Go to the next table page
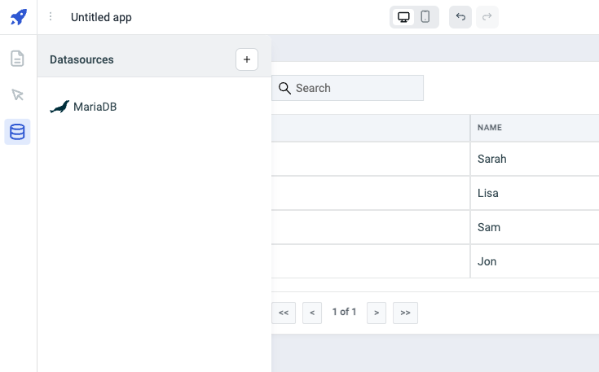The width and height of the screenshot is (599, 372). pos(376,313)
